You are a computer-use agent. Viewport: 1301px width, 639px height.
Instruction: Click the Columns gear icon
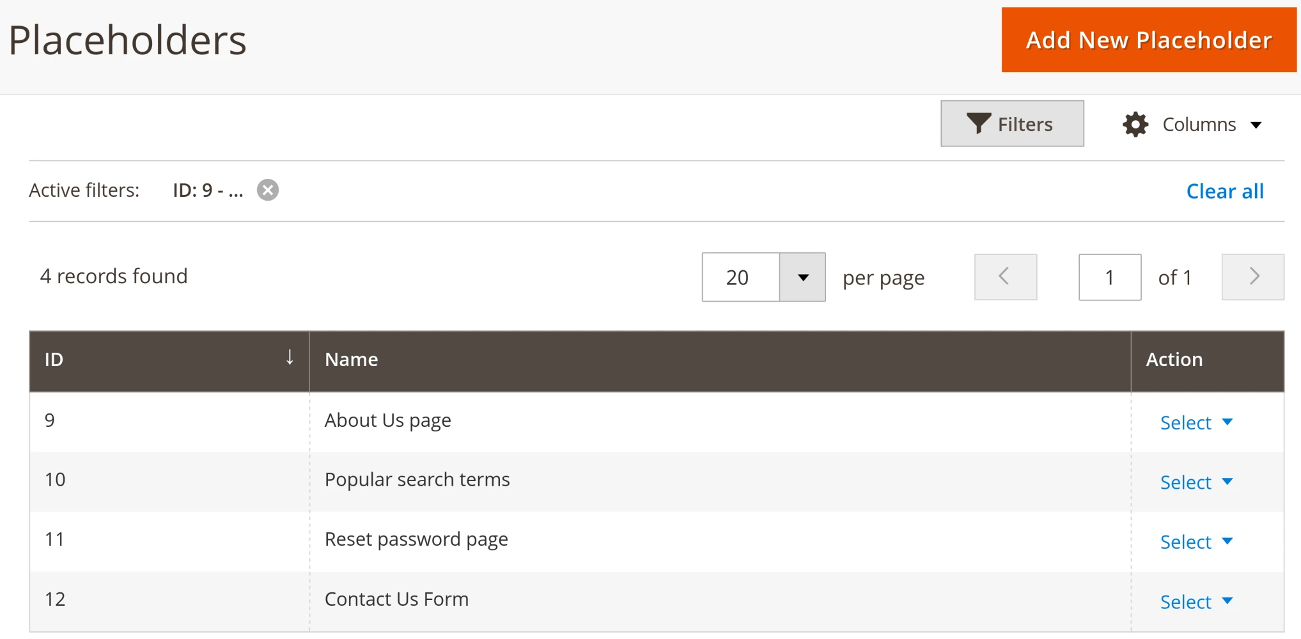pyautogui.click(x=1135, y=124)
